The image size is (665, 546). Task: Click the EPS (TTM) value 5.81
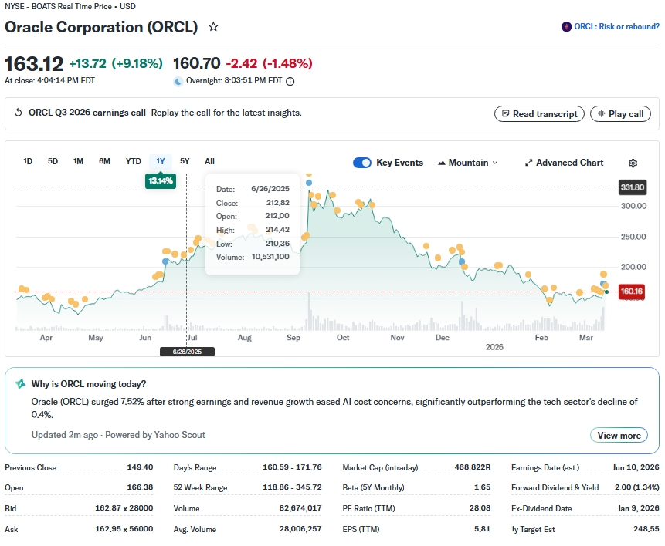click(482, 528)
